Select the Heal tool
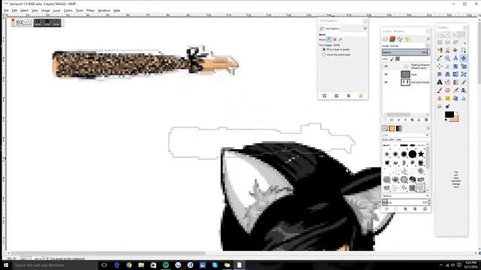 click(x=448, y=98)
